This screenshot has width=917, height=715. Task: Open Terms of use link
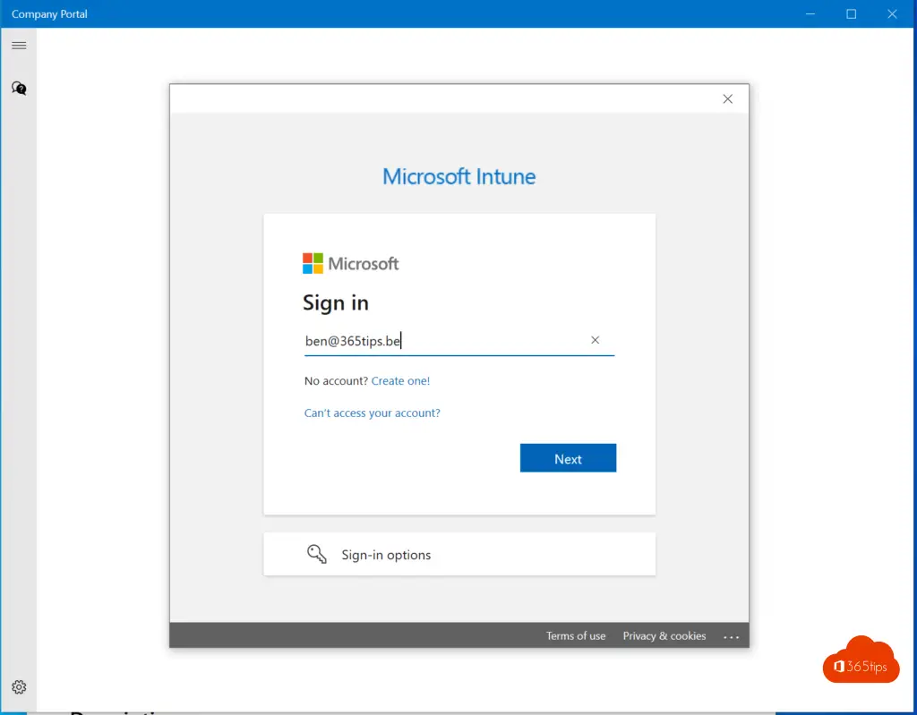click(576, 636)
